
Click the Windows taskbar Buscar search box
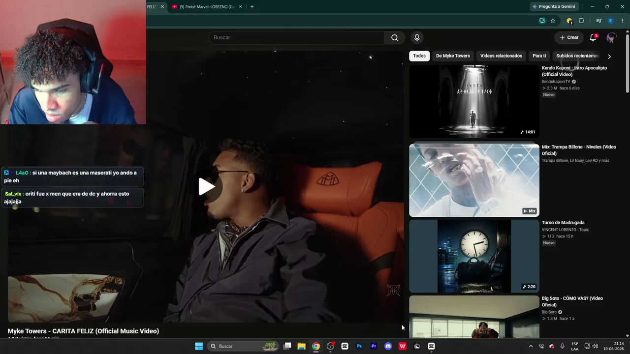pos(243,346)
